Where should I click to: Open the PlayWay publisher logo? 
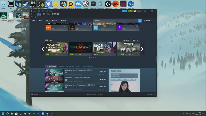[96, 28]
